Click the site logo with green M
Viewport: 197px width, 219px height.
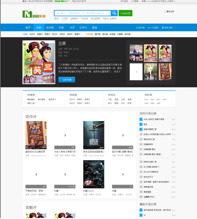[34, 14]
